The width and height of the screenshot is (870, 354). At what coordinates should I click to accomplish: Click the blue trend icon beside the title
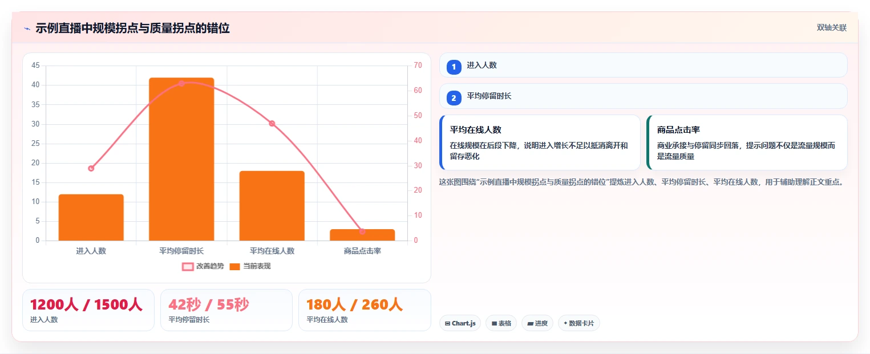click(27, 29)
